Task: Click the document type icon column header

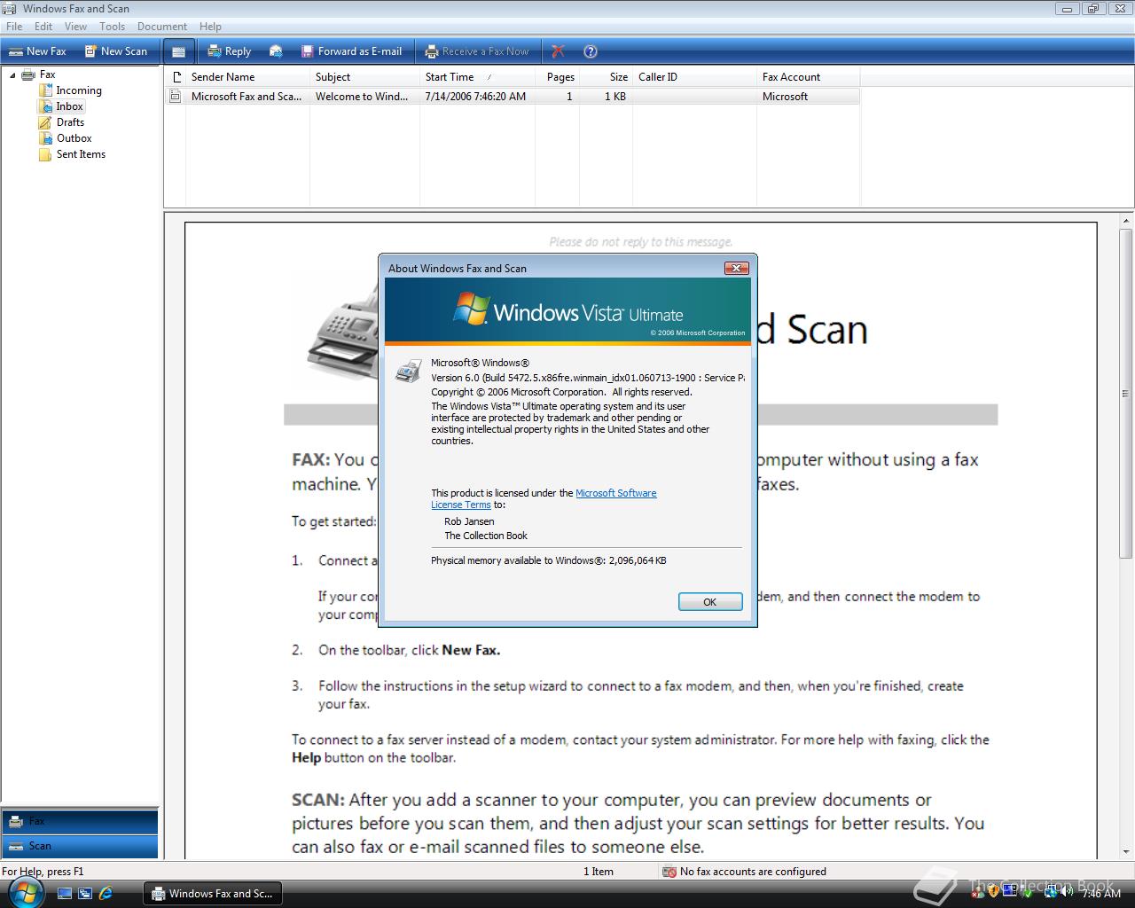Action: pos(176,77)
